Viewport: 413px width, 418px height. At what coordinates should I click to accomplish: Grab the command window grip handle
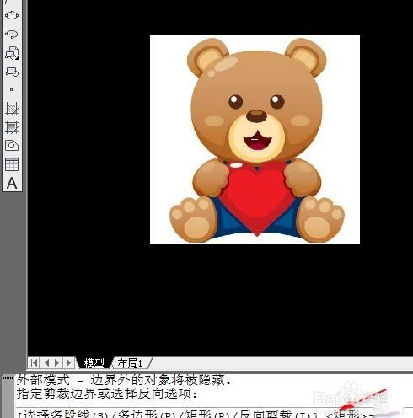(x=8, y=378)
